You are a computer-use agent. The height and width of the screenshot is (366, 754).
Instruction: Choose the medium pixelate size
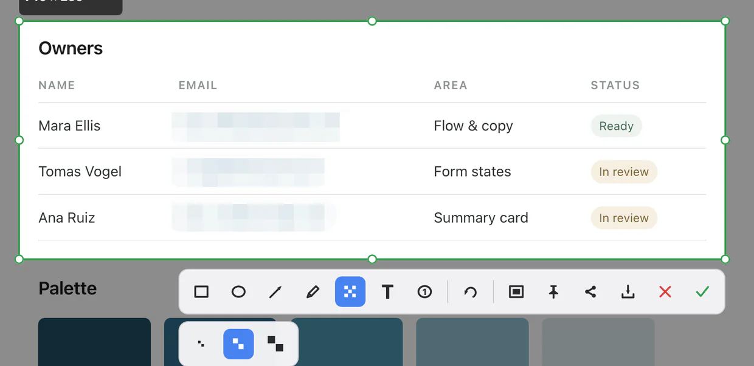[x=238, y=344]
